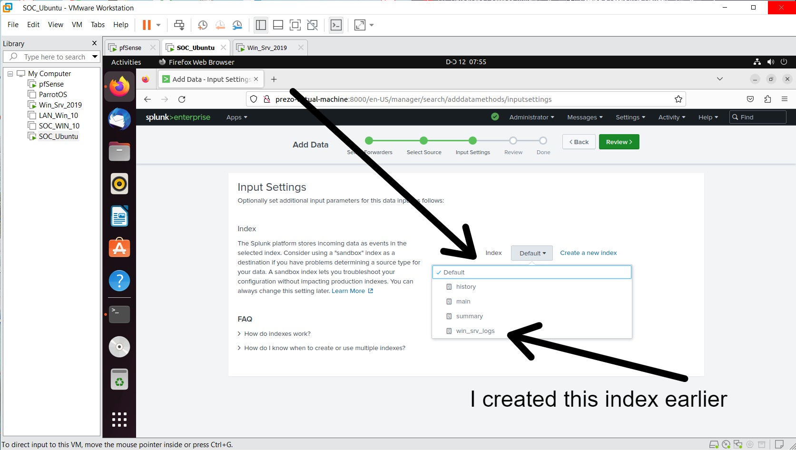Open the VM menu
This screenshot has width=796, height=450.
(77, 25)
